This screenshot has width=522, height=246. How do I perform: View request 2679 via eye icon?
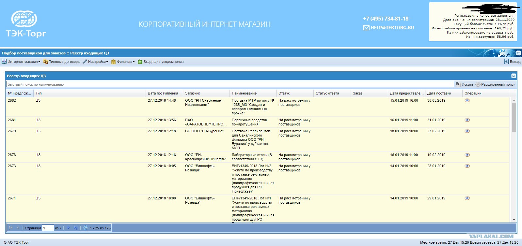tap(467, 131)
